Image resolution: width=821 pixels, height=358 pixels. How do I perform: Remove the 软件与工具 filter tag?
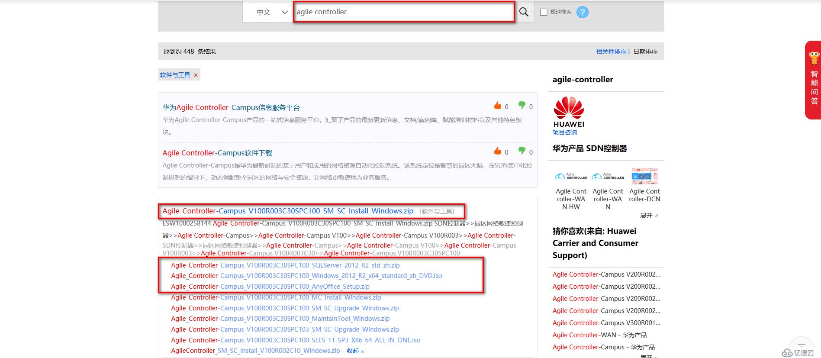tap(196, 75)
